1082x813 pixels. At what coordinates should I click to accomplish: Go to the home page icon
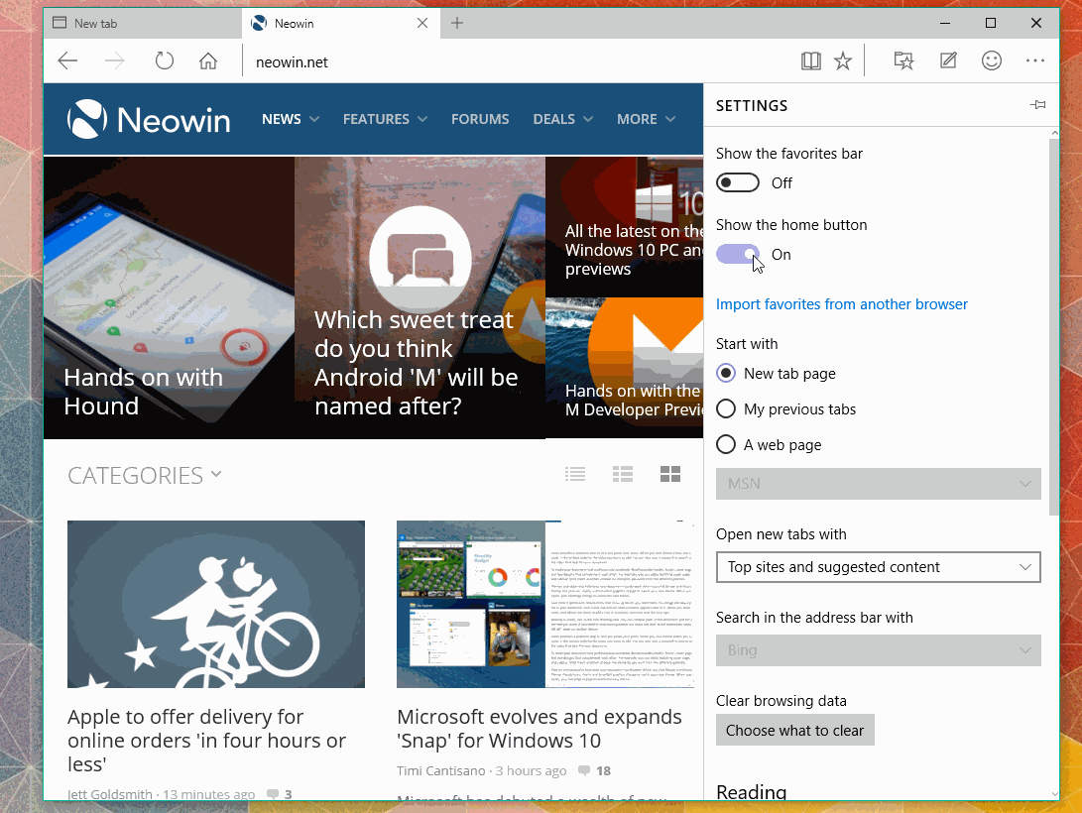tap(208, 61)
